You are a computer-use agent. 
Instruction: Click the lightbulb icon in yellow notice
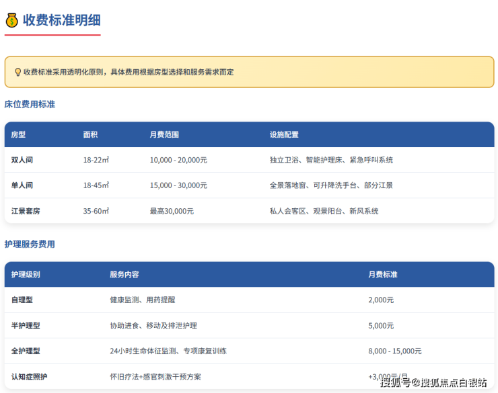point(17,72)
